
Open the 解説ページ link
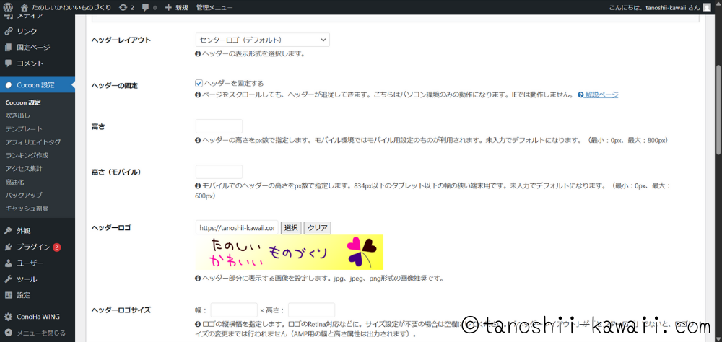[601, 95]
